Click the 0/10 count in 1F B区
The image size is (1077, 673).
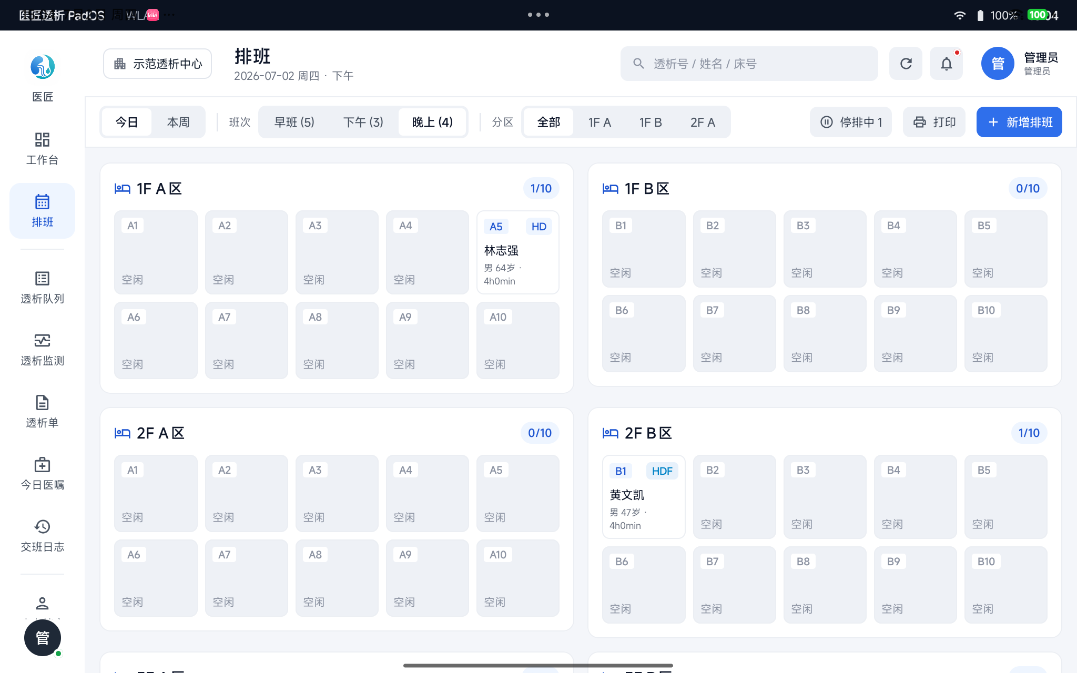pyautogui.click(x=1028, y=189)
